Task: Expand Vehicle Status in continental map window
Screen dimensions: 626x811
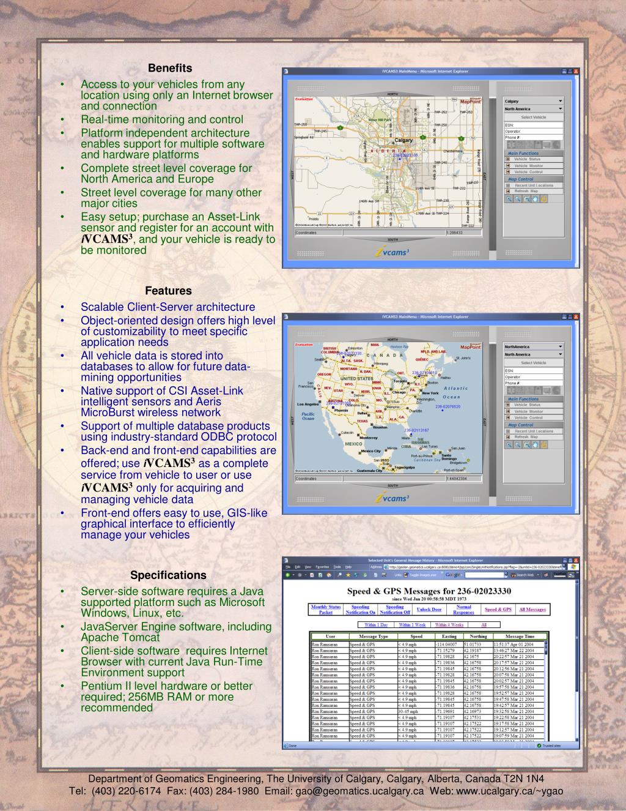Action: 534,405
